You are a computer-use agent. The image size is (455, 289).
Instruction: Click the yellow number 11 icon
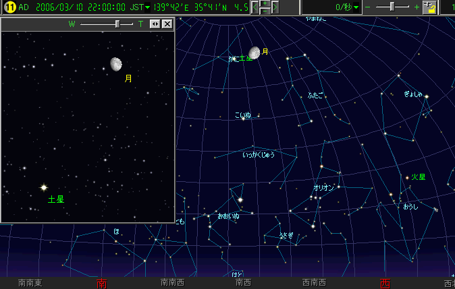(x=10, y=7)
